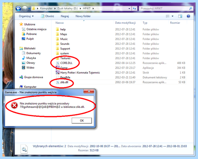Sort by the Nazwa column header
The height and width of the screenshot is (159, 198).
pos(59,23)
